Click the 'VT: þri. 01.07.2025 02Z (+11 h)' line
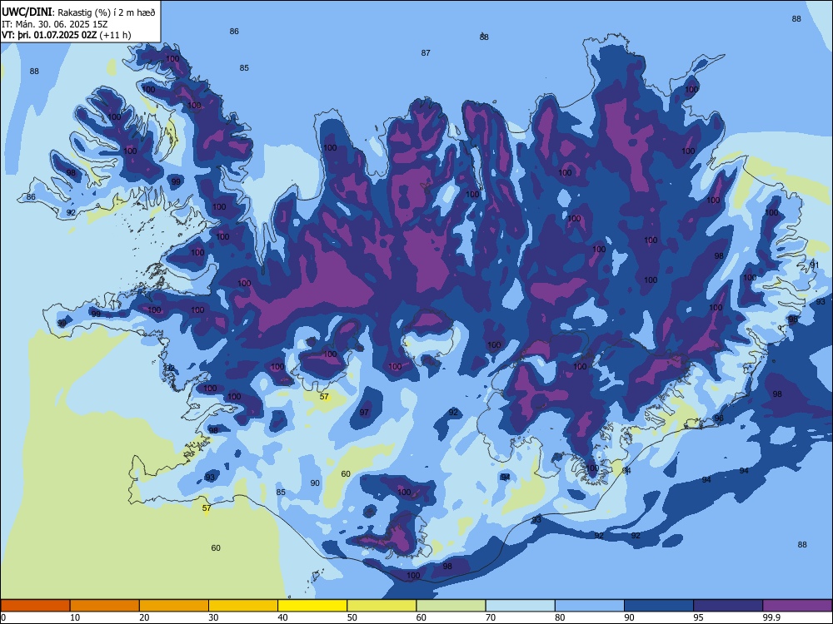 [x=67, y=35]
